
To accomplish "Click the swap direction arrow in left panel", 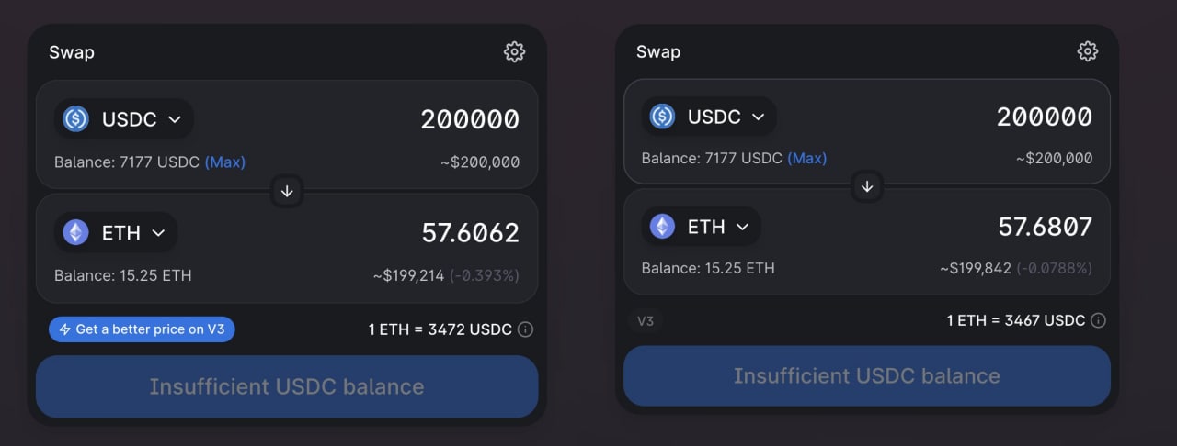I will [x=287, y=191].
